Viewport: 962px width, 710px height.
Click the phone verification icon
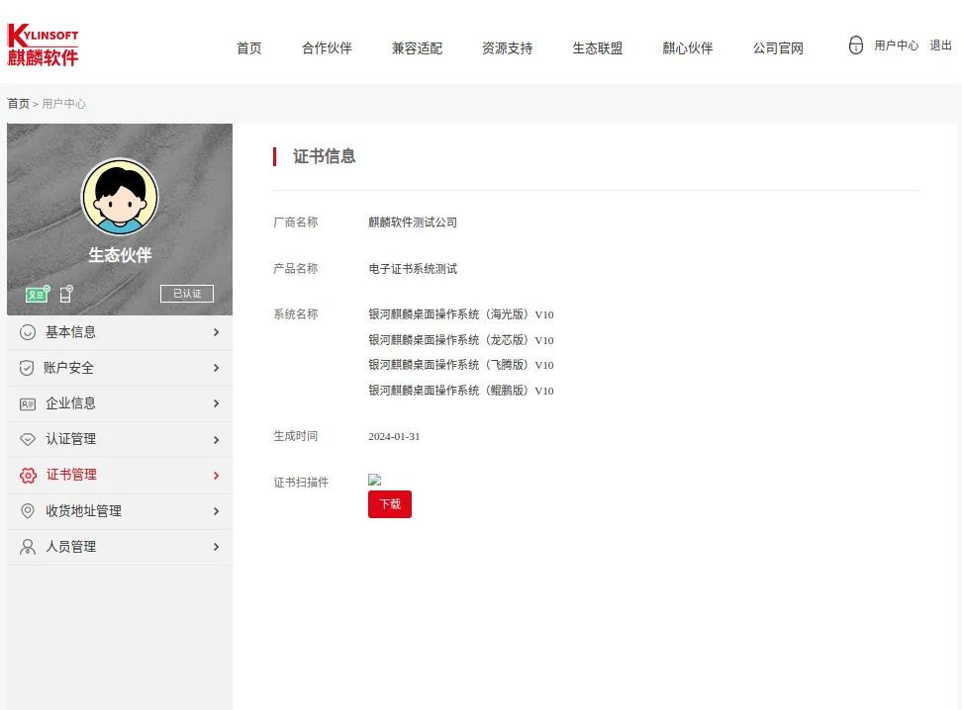[66, 294]
